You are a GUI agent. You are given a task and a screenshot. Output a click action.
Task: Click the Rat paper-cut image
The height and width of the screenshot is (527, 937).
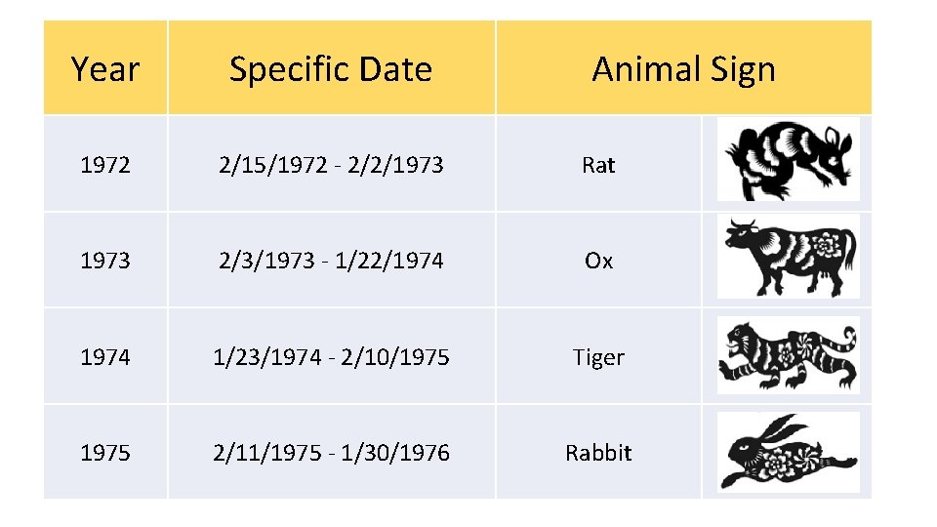788,160
